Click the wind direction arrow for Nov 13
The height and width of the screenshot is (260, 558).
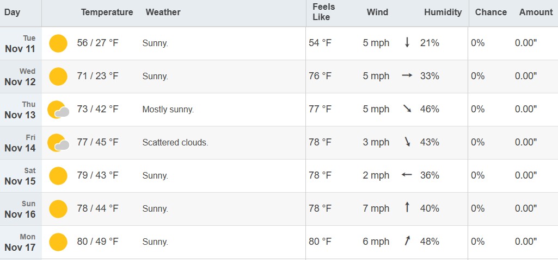407,109
